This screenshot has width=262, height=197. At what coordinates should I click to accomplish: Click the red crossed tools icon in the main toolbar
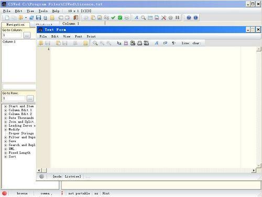click(163, 17)
